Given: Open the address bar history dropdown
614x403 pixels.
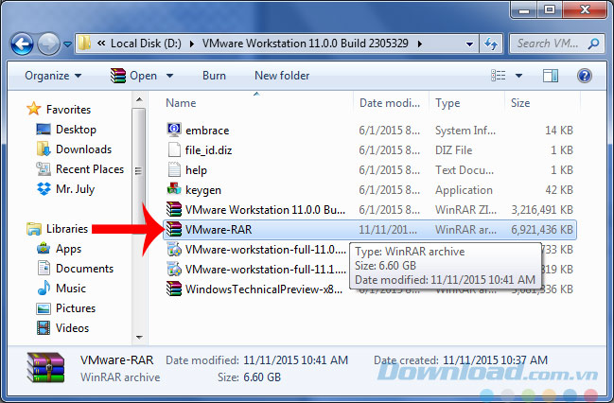Looking at the screenshot, I should [469, 44].
